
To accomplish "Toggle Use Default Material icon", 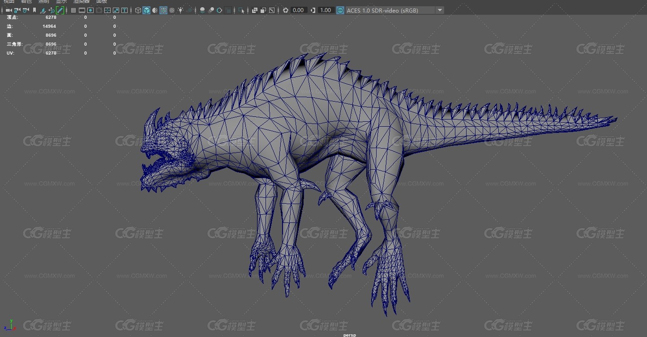I will click(155, 10).
